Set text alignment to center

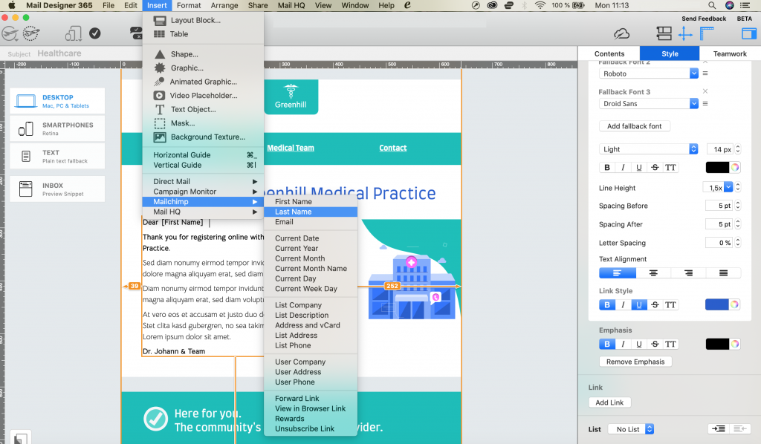[653, 273]
